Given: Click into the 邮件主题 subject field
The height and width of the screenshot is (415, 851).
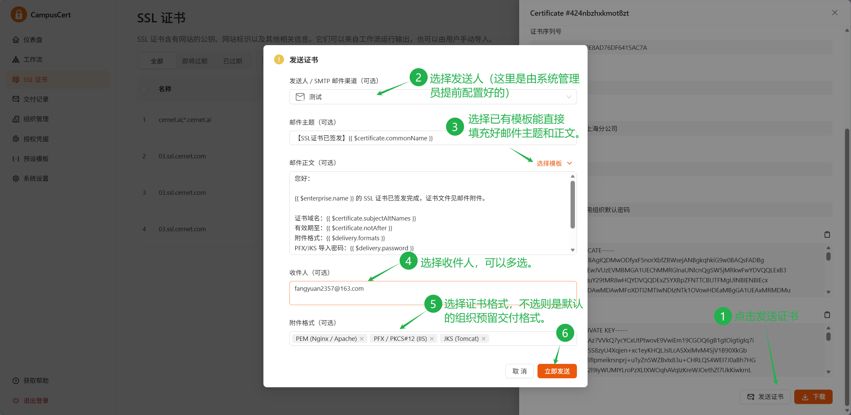Looking at the screenshot, I should click(x=433, y=138).
